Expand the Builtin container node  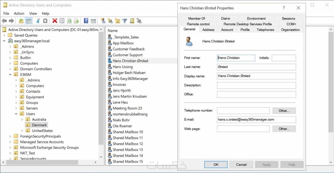[10, 58]
